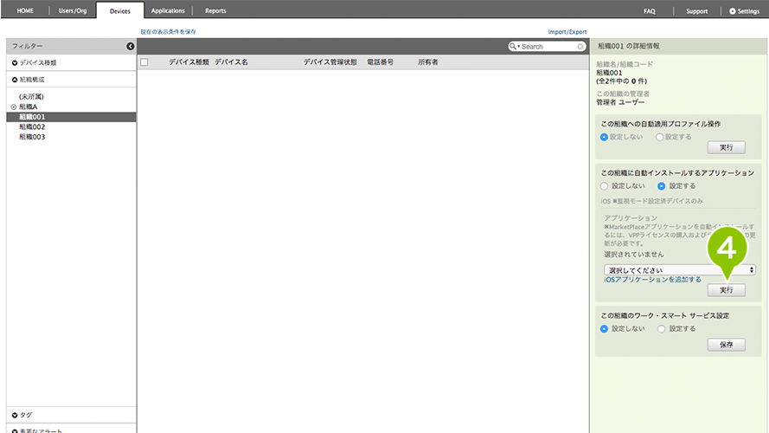The height and width of the screenshot is (433, 769).
Task: Open the 選択してください application dropdown
Action: click(x=680, y=270)
